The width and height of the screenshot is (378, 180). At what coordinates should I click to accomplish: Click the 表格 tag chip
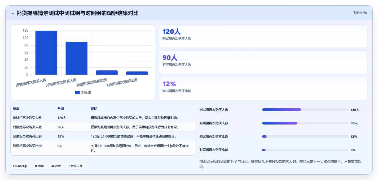39,166
